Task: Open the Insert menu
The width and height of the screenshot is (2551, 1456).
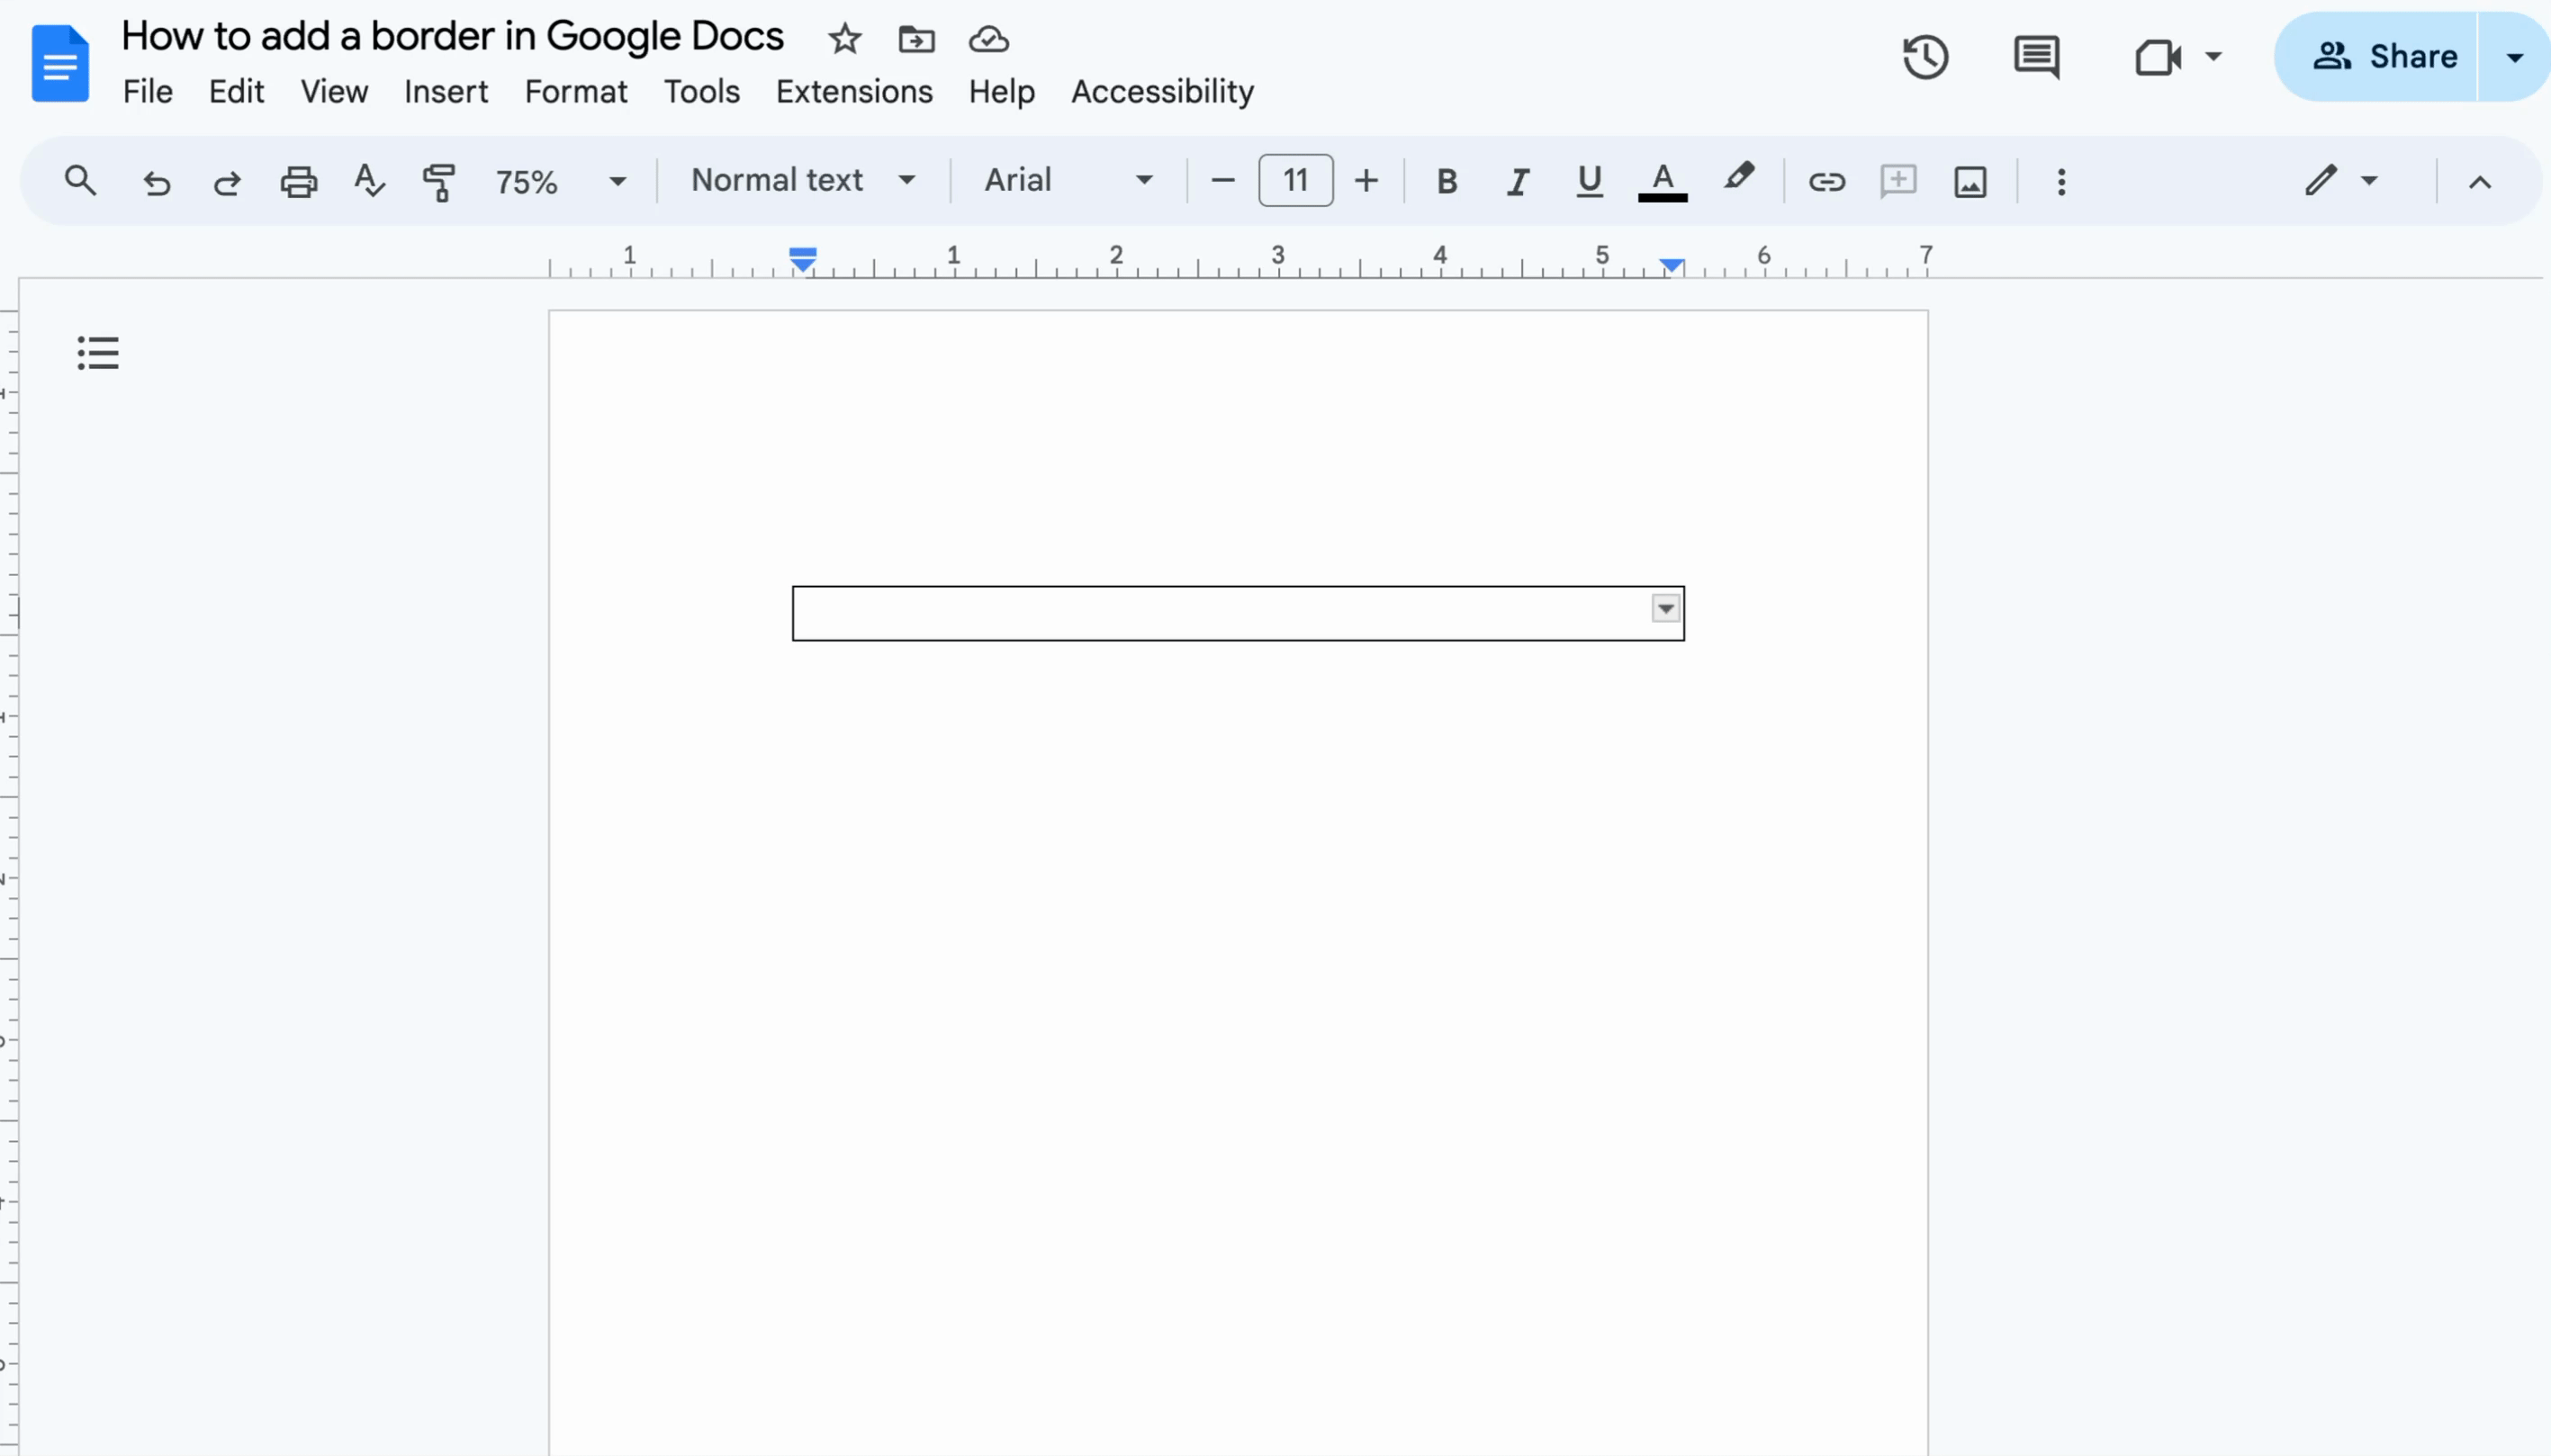Action: point(446,92)
